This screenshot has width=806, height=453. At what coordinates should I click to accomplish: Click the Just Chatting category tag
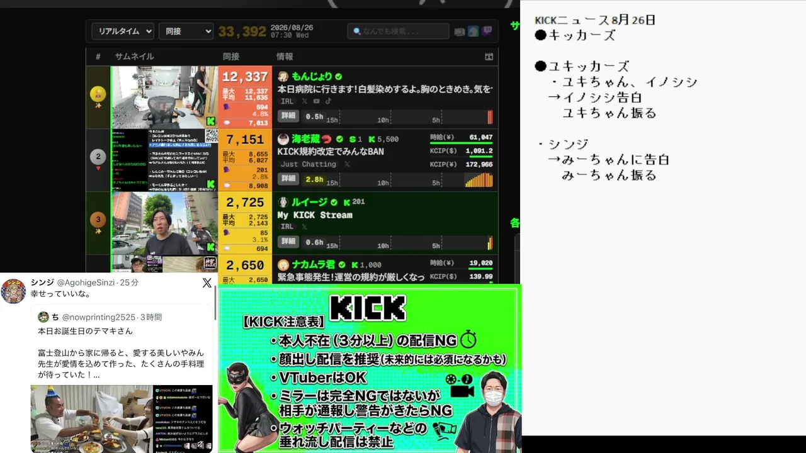tap(309, 164)
